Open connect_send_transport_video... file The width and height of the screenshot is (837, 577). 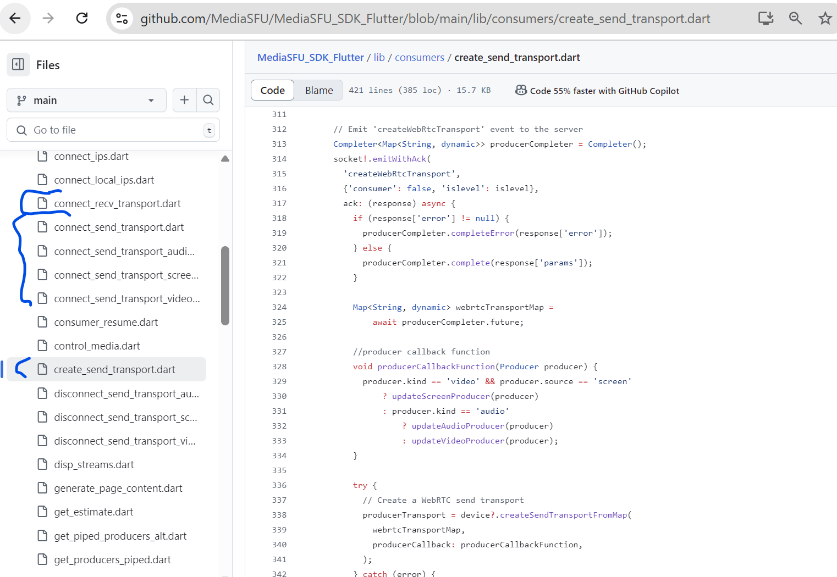127,299
